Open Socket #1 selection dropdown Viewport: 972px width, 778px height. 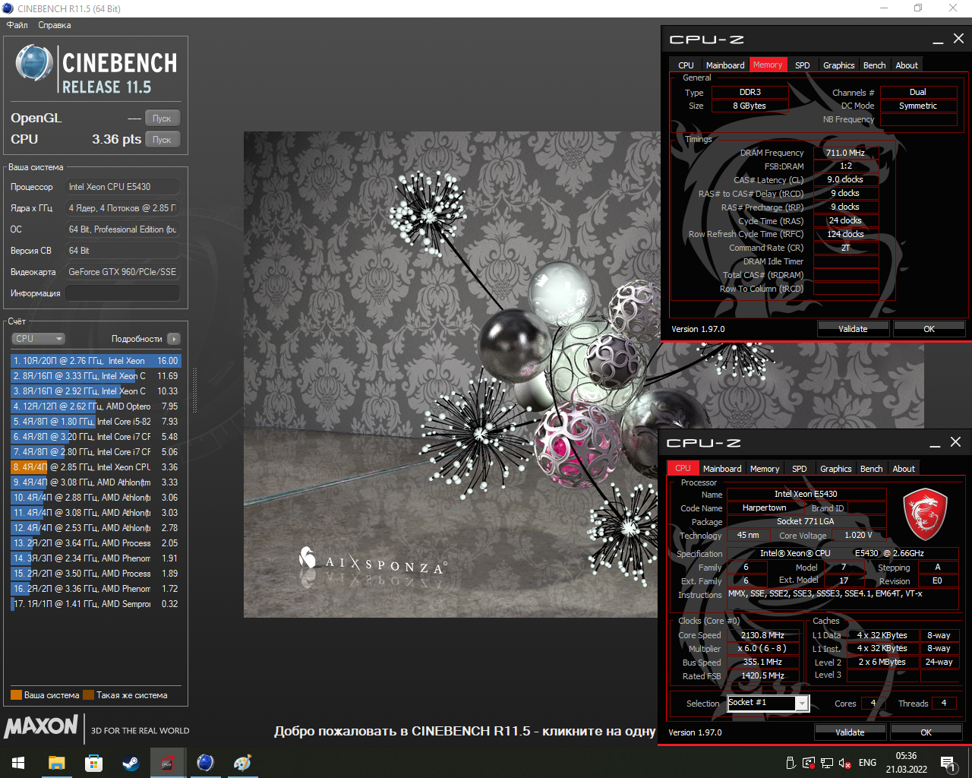coord(768,704)
